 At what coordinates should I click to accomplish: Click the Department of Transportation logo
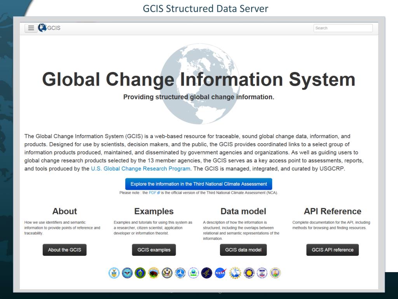(180, 273)
